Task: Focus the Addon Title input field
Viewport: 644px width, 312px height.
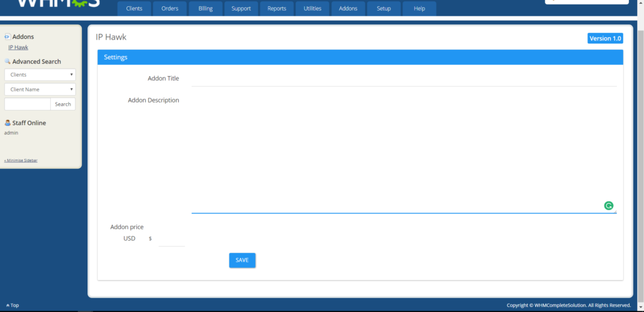Action: tap(404, 79)
